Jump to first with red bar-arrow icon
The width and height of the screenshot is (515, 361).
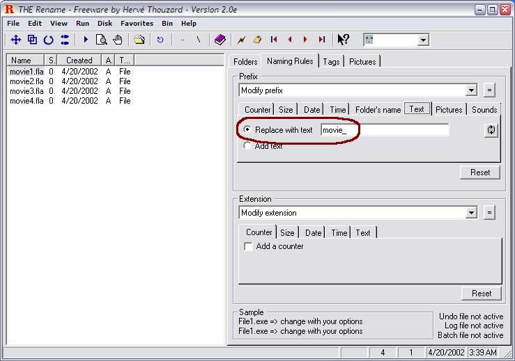pos(274,40)
